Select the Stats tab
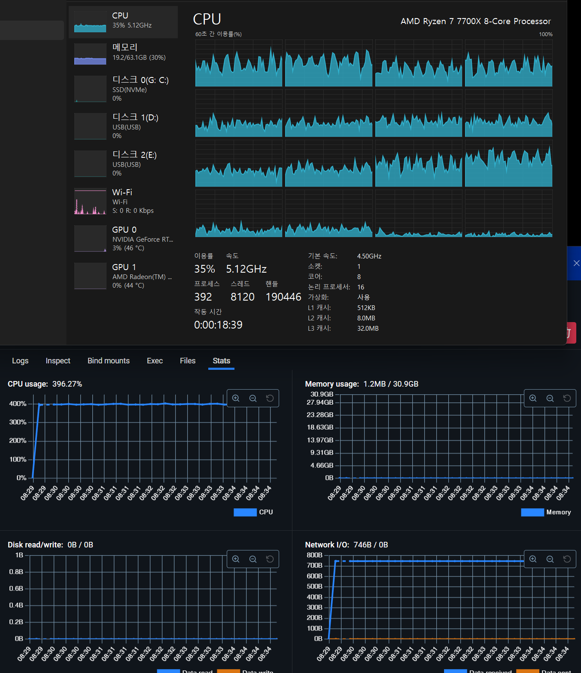The height and width of the screenshot is (673, 581). pos(222,361)
